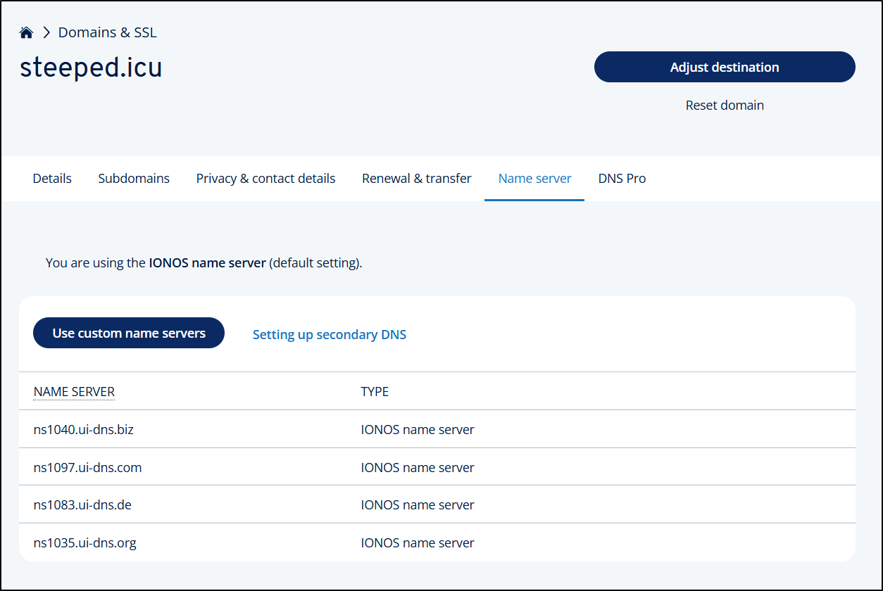The image size is (883, 591).
Task: Click the breadcrumb chevron arrow separator
Action: point(46,32)
